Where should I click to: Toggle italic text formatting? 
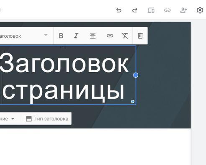coord(76,36)
